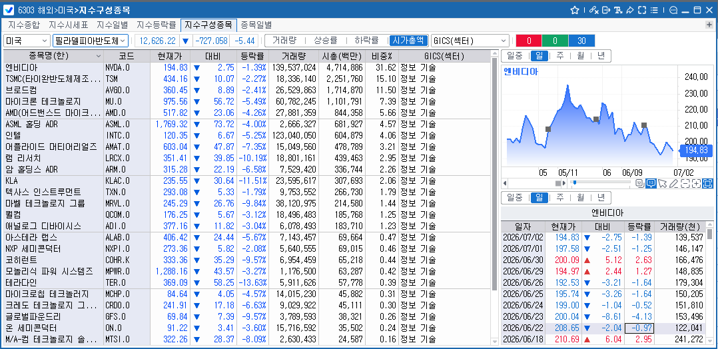Click the blue count box showing 30
This screenshot has width=718, height=349.
581,41
